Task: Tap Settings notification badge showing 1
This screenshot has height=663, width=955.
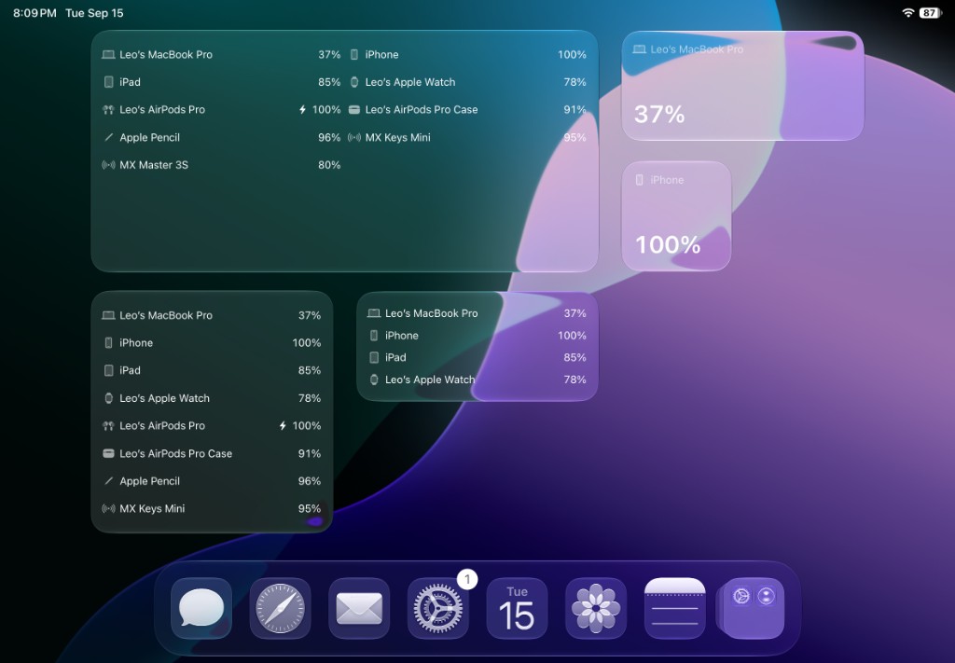Action: click(467, 580)
